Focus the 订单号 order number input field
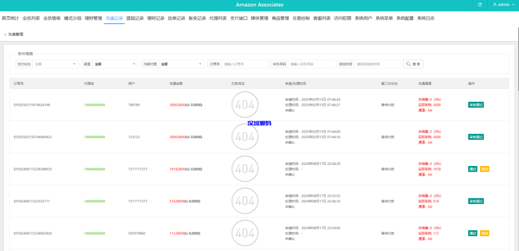Viewport: 519px width, 251px height. (x=244, y=64)
